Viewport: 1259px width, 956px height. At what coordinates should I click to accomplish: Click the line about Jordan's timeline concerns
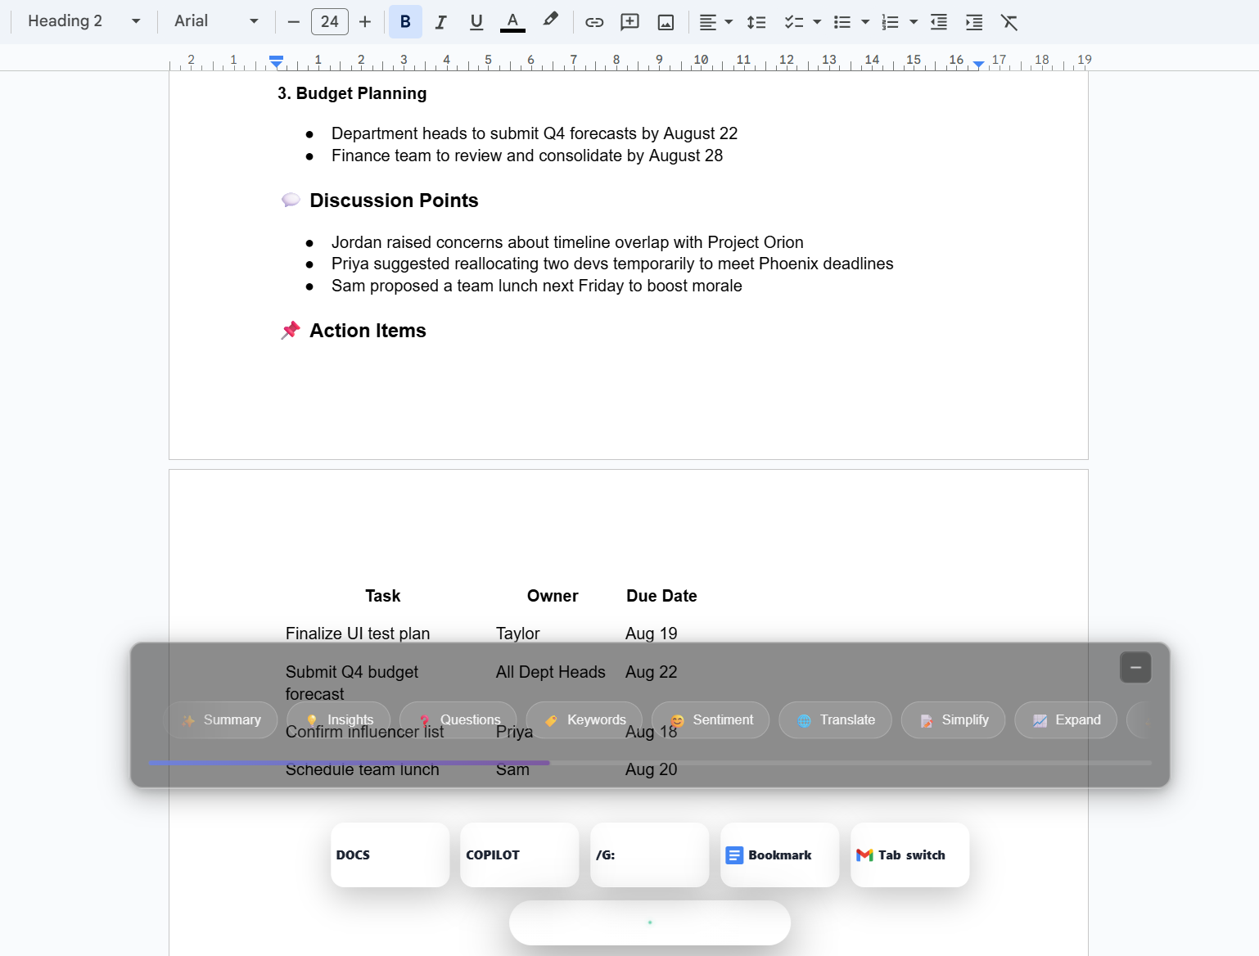pyautogui.click(x=567, y=242)
